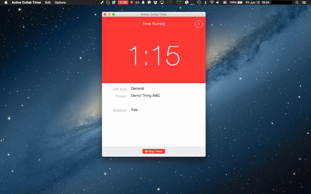Click the stopwatch icon beside Timer Running
This screenshot has width=311, height=194.
tap(199, 24)
